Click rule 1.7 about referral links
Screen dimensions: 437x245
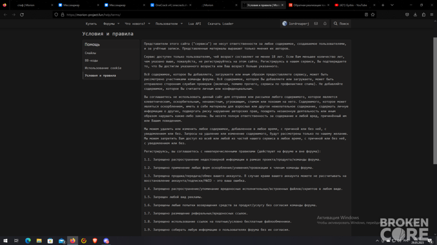[x=196, y=213]
